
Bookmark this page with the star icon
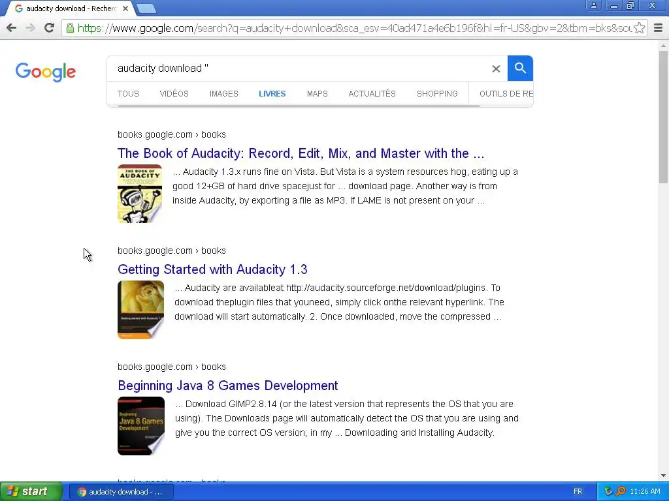click(639, 28)
